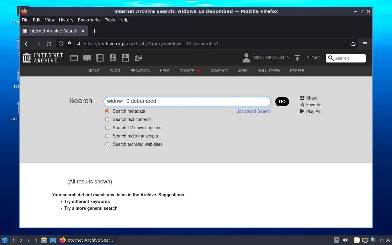Open the Texts book icon
392x245 pixels.
point(87,58)
